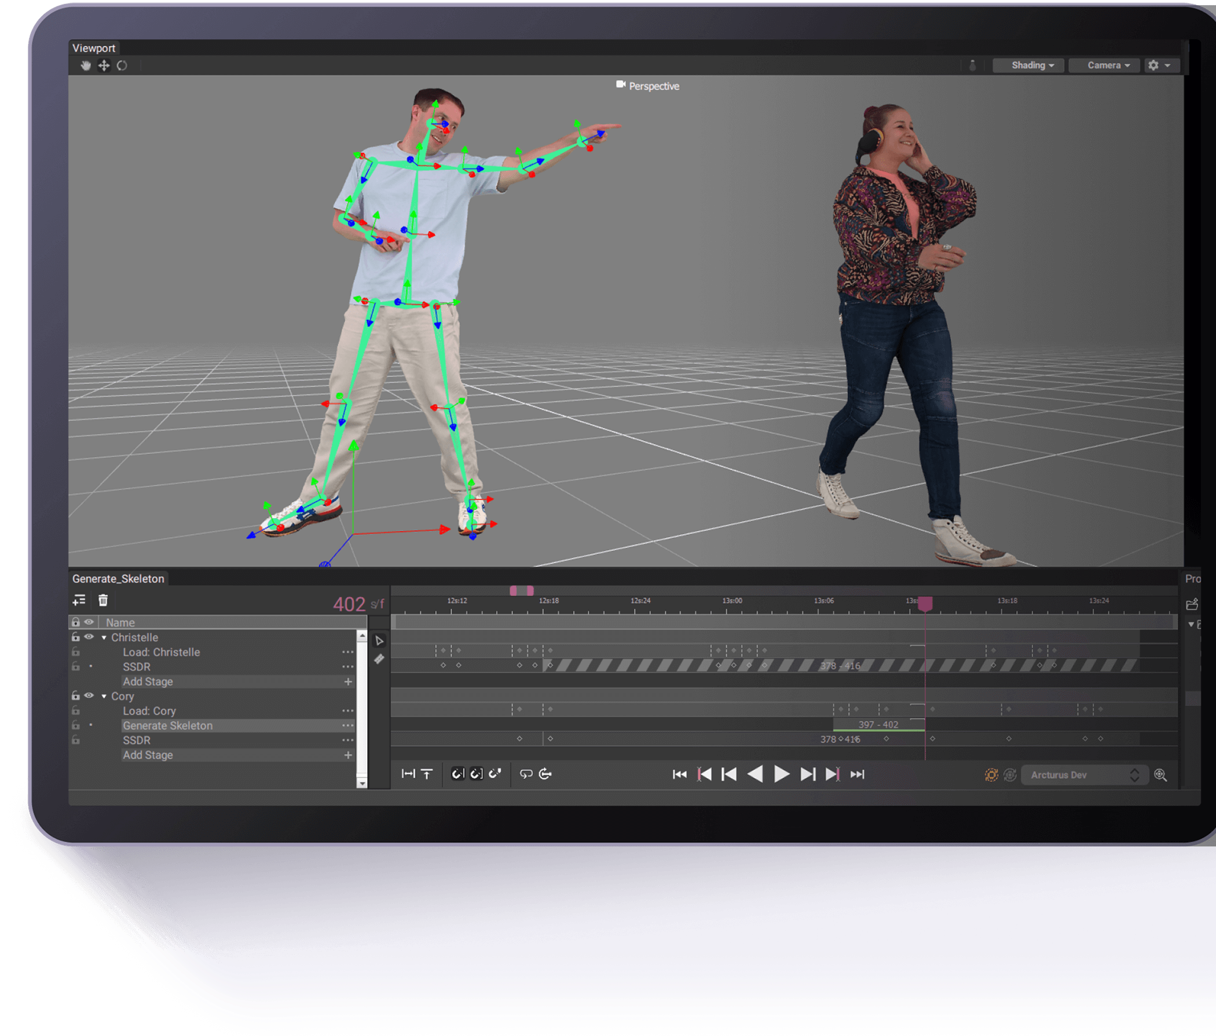Screen dimensions: 1216x1036
Task: Click the second magnet snapping icon
Action: (x=476, y=774)
